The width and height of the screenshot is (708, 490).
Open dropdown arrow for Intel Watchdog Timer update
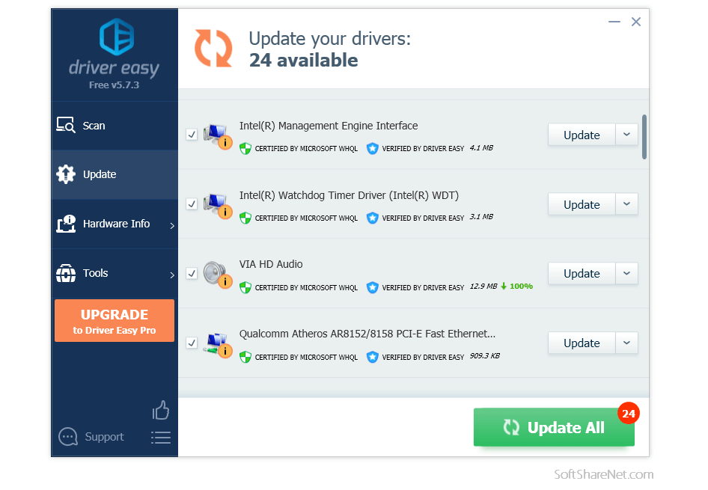pos(626,204)
